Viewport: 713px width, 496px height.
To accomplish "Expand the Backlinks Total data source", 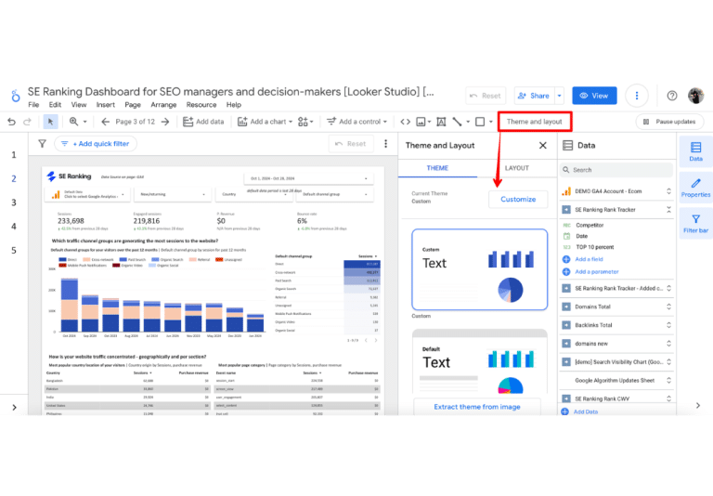I will point(668,325).
